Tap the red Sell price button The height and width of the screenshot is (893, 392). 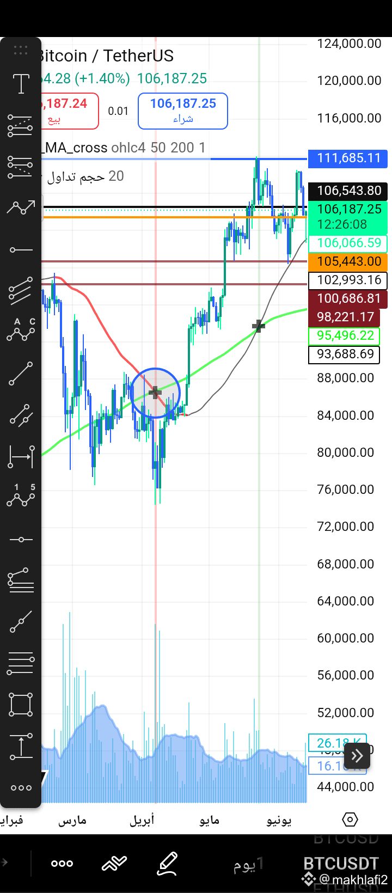pos(70,111)
